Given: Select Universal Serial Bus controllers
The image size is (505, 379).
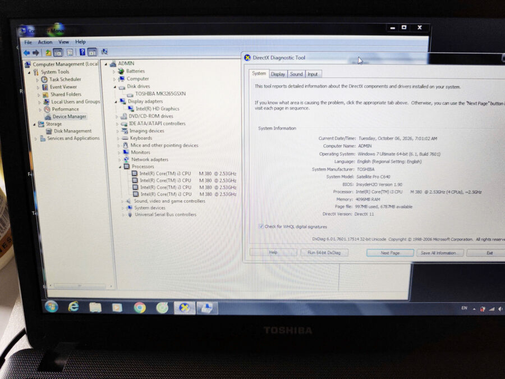Looking at the screenshot, I should (165, 214).
